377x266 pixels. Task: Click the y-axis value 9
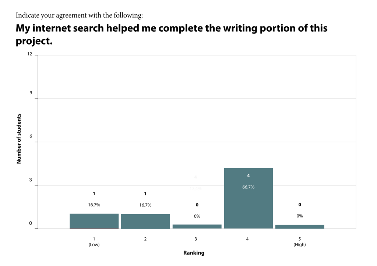click(x=31, y=93)
